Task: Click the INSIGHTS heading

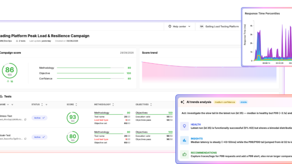Action: pyautogui.click(x=197, y=138)
